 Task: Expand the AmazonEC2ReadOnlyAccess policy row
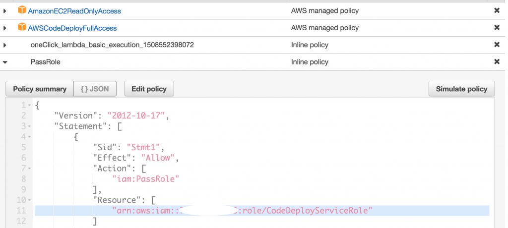(x=4, y=11)
